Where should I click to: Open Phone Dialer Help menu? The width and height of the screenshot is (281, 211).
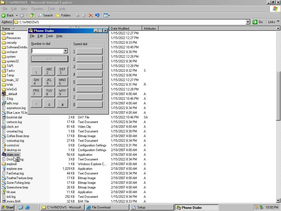coord(59,36)
